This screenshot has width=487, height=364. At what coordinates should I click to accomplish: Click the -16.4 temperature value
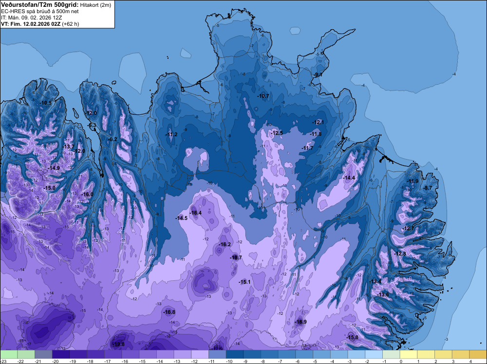point(196,213)
